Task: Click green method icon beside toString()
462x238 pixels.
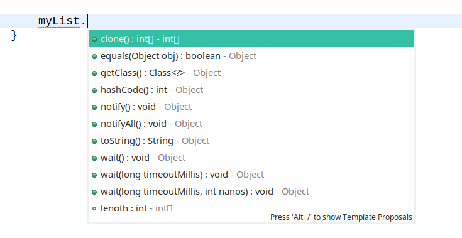Action: click(94, 141)
